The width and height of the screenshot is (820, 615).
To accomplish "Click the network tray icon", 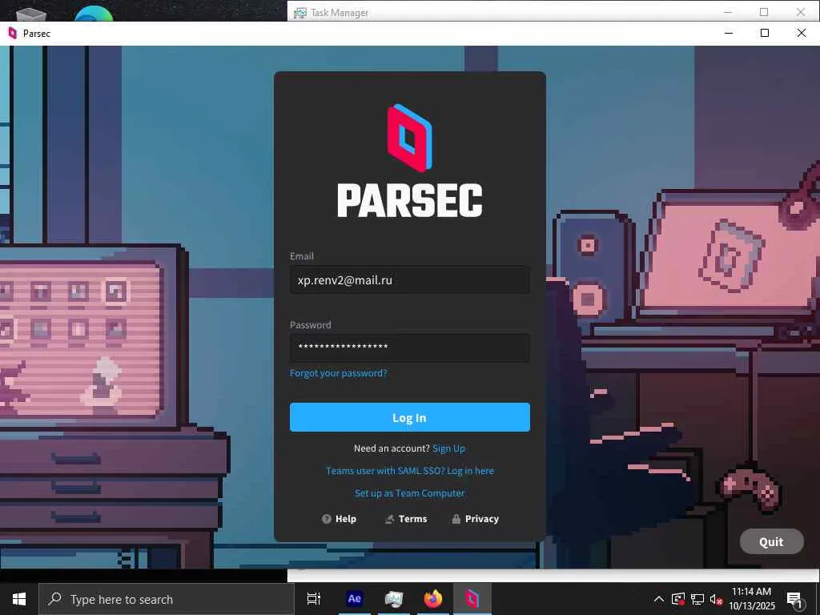I will coord(697,599).
